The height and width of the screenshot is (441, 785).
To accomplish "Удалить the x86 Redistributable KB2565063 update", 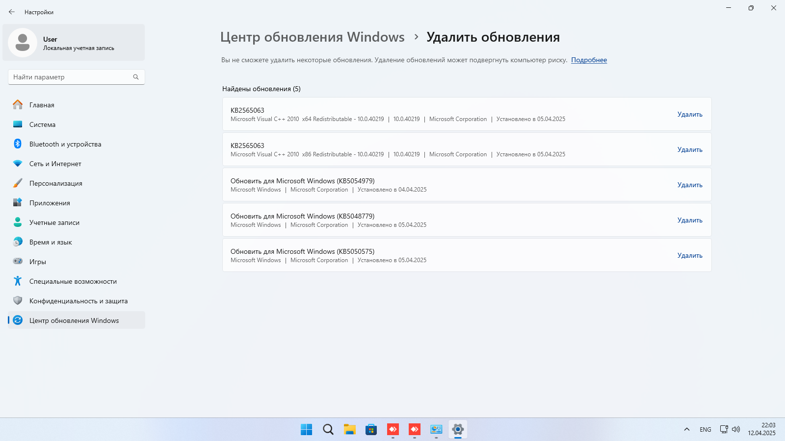I will tap(690, 149).
